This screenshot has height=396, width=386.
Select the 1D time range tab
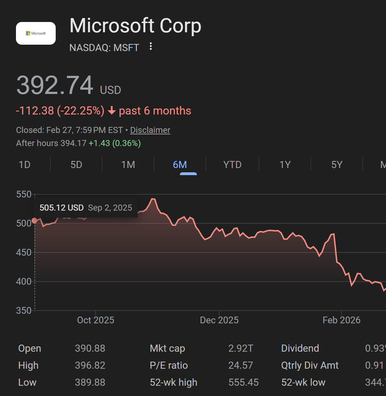pyautogui.click(x=24, y=165)
